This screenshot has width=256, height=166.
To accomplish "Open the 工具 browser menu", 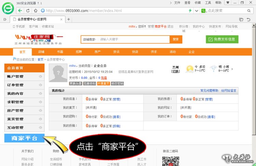I will (x=208, y=3).
